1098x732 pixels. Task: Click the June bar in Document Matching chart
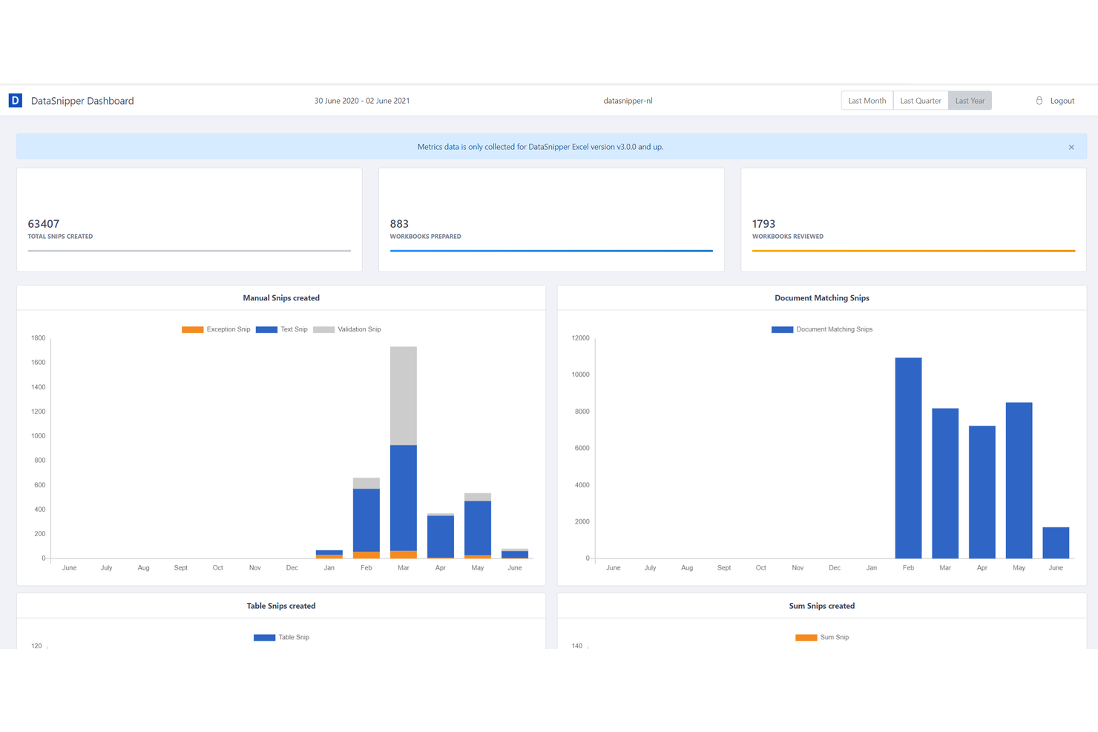pos(1056,543)
